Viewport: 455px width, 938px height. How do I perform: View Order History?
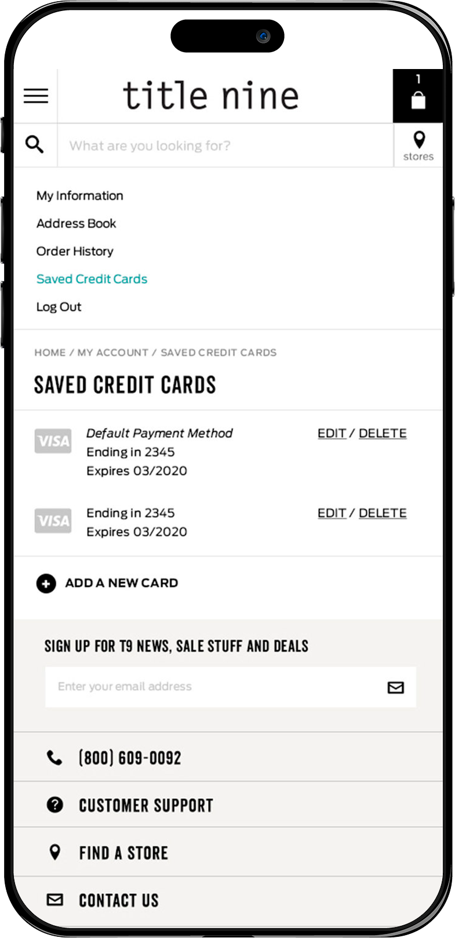(x=75, y=251)
